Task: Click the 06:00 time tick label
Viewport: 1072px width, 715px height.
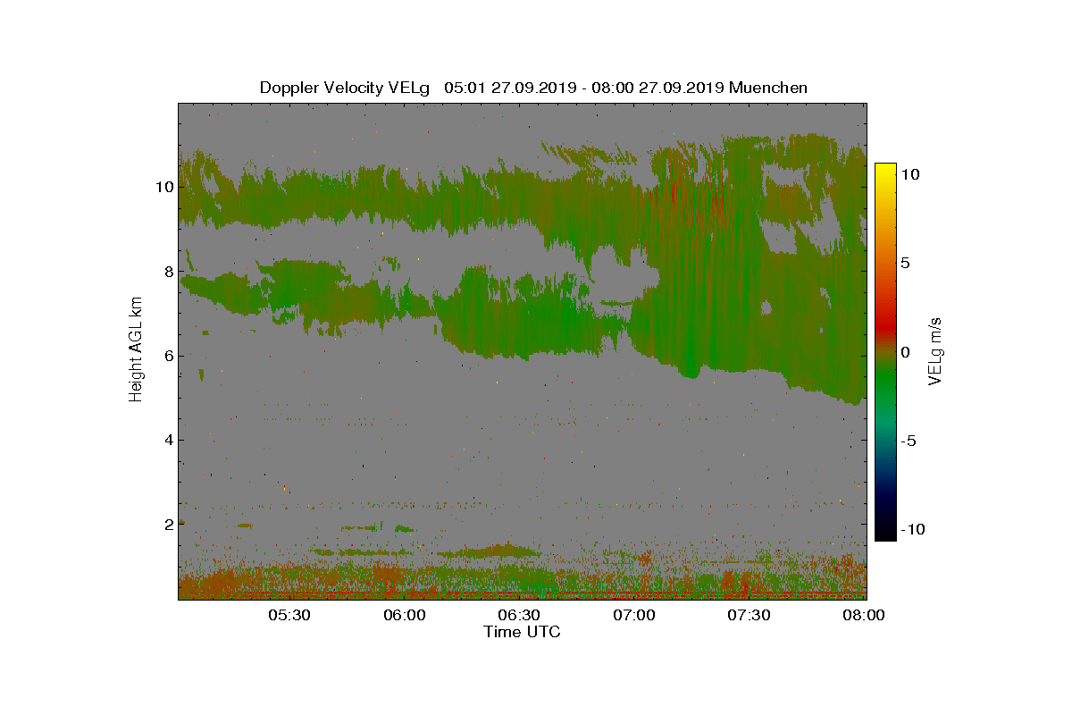Action: [x=404, y=616]
